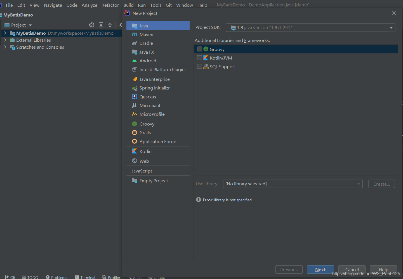The image size is (403, 279).
Task: Open the Tools menu
Action: point(156,5)
